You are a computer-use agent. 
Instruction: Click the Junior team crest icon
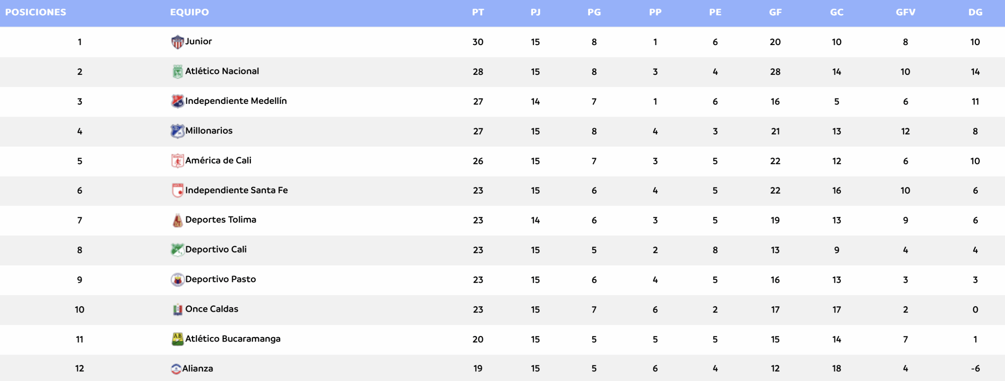click(177, 42)
